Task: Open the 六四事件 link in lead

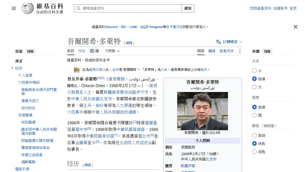Action: click(x=75, y=112)
